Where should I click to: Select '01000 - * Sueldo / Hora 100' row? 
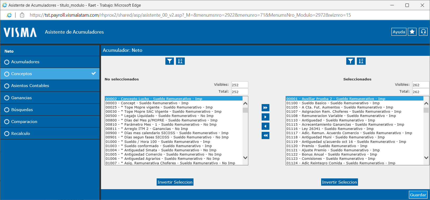(x=174, y=142)
